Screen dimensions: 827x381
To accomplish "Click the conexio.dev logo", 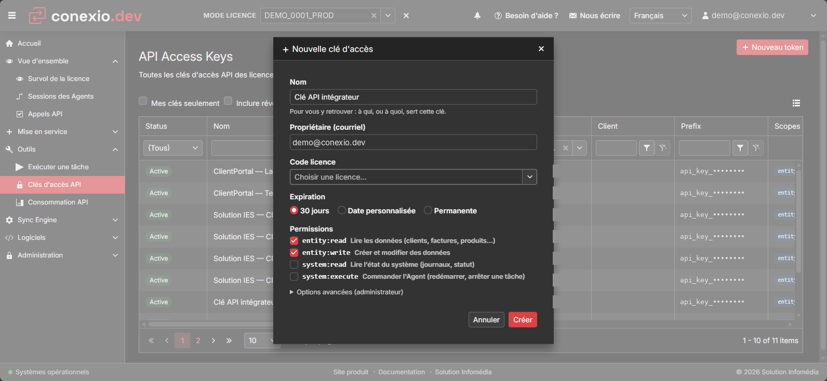I will (85, 16).
